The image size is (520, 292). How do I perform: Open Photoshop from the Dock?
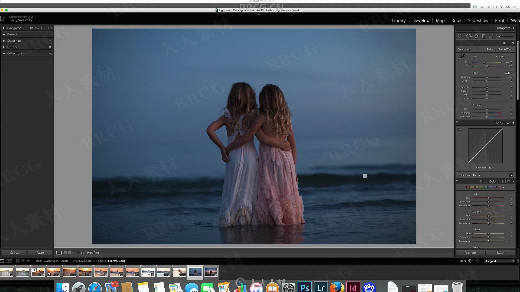point(305,287)
